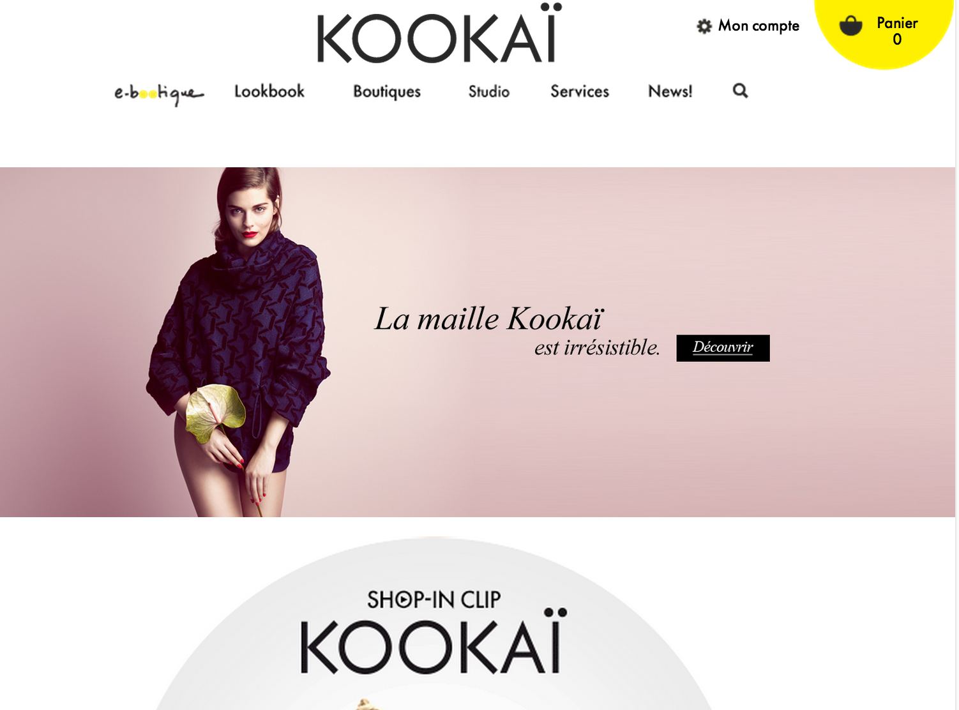The height and width of the screenshot is (710, 959).
Task: Click the Découvrir button
Action: click(x=723, y=348)
